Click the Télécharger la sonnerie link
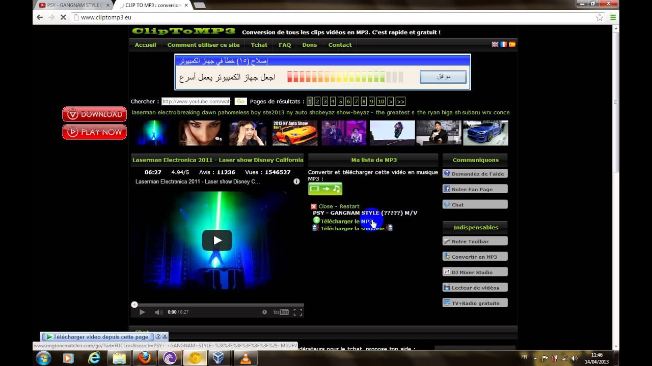The image size is (652, 366). 352,228
